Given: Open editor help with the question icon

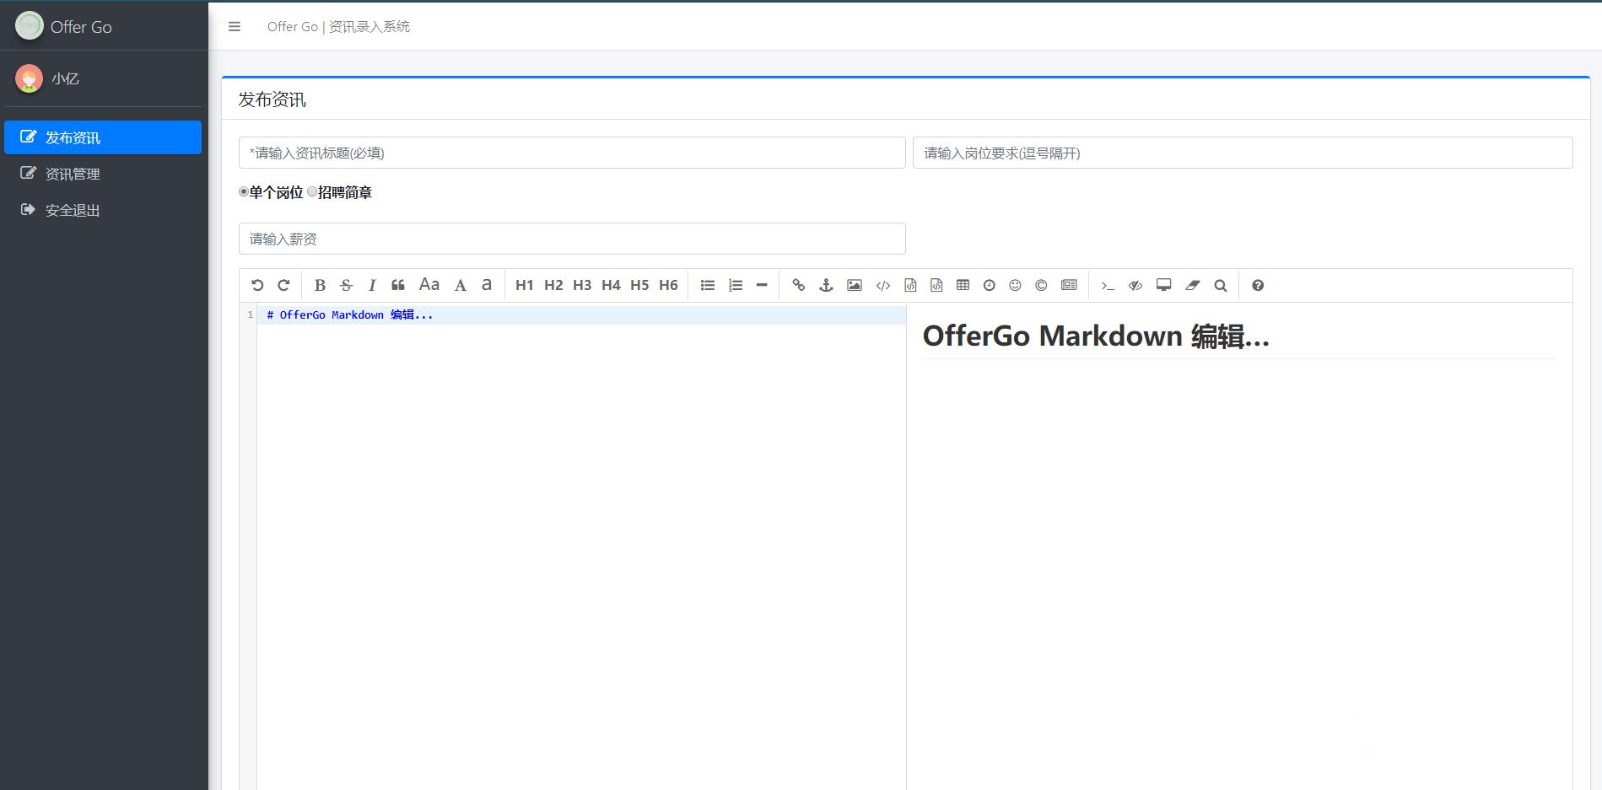Looking at the screenshot, I should tap(1258, 285).
